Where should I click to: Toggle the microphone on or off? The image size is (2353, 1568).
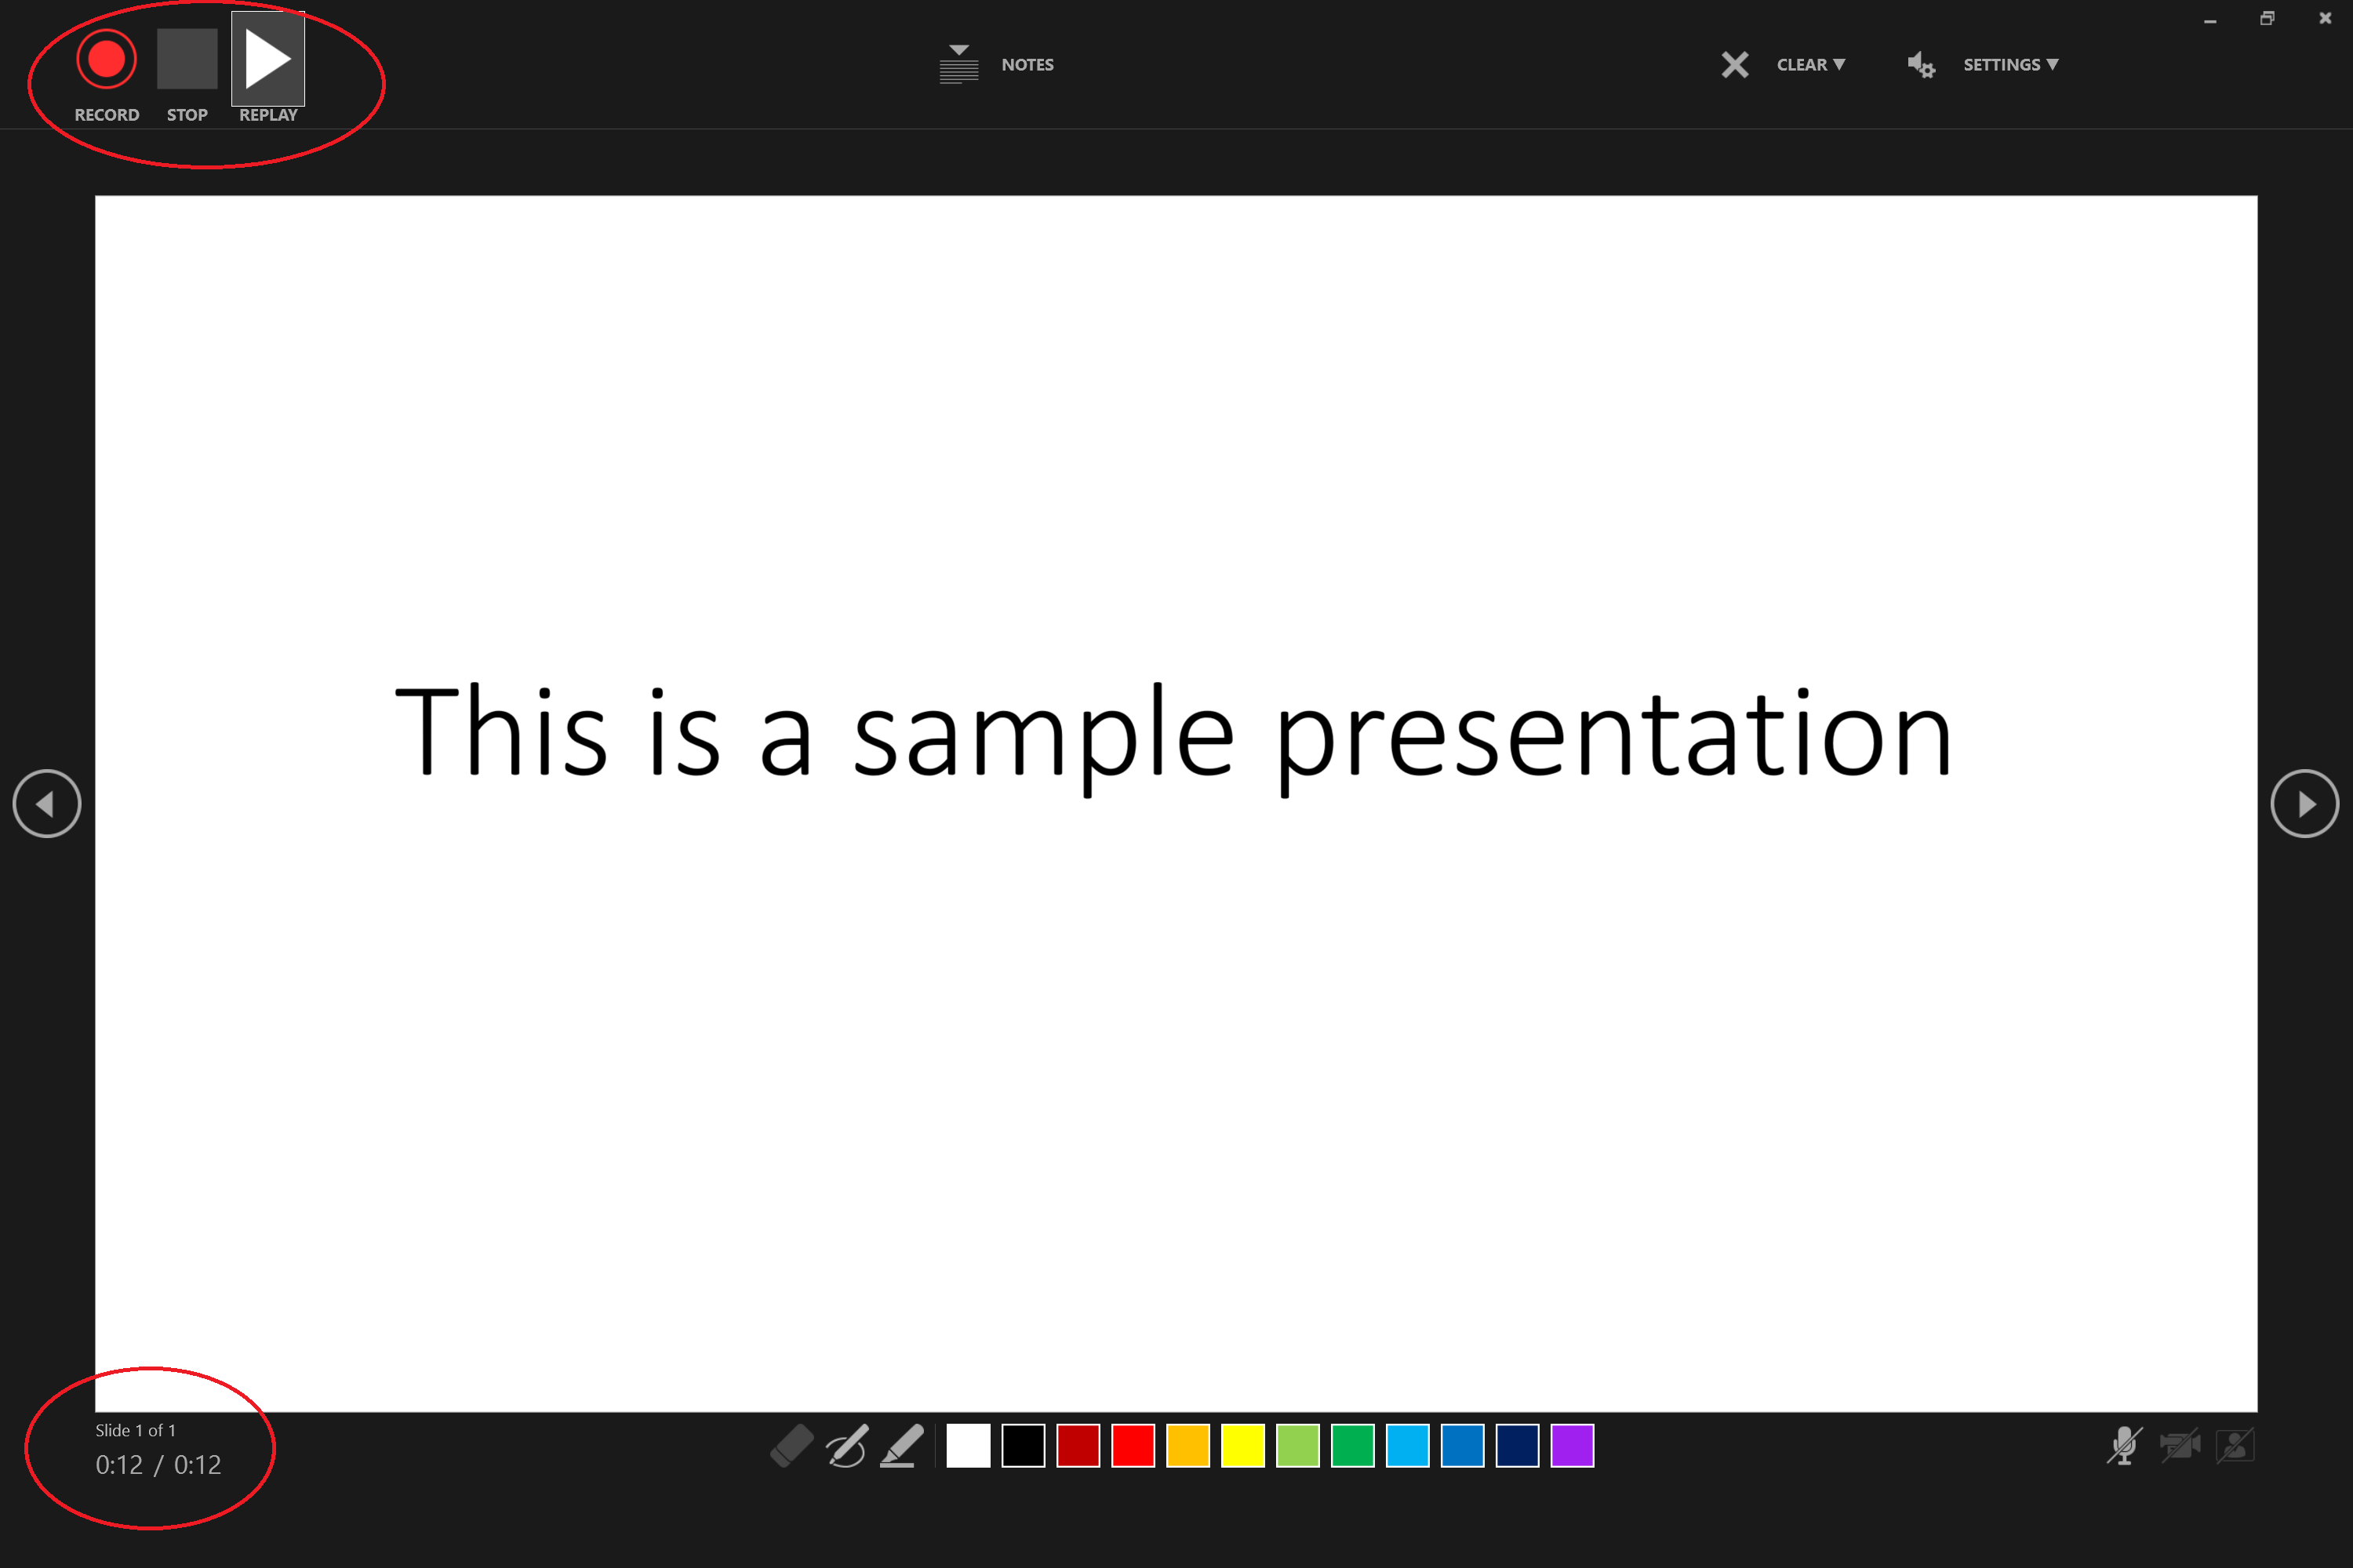coord(2123,1446)
